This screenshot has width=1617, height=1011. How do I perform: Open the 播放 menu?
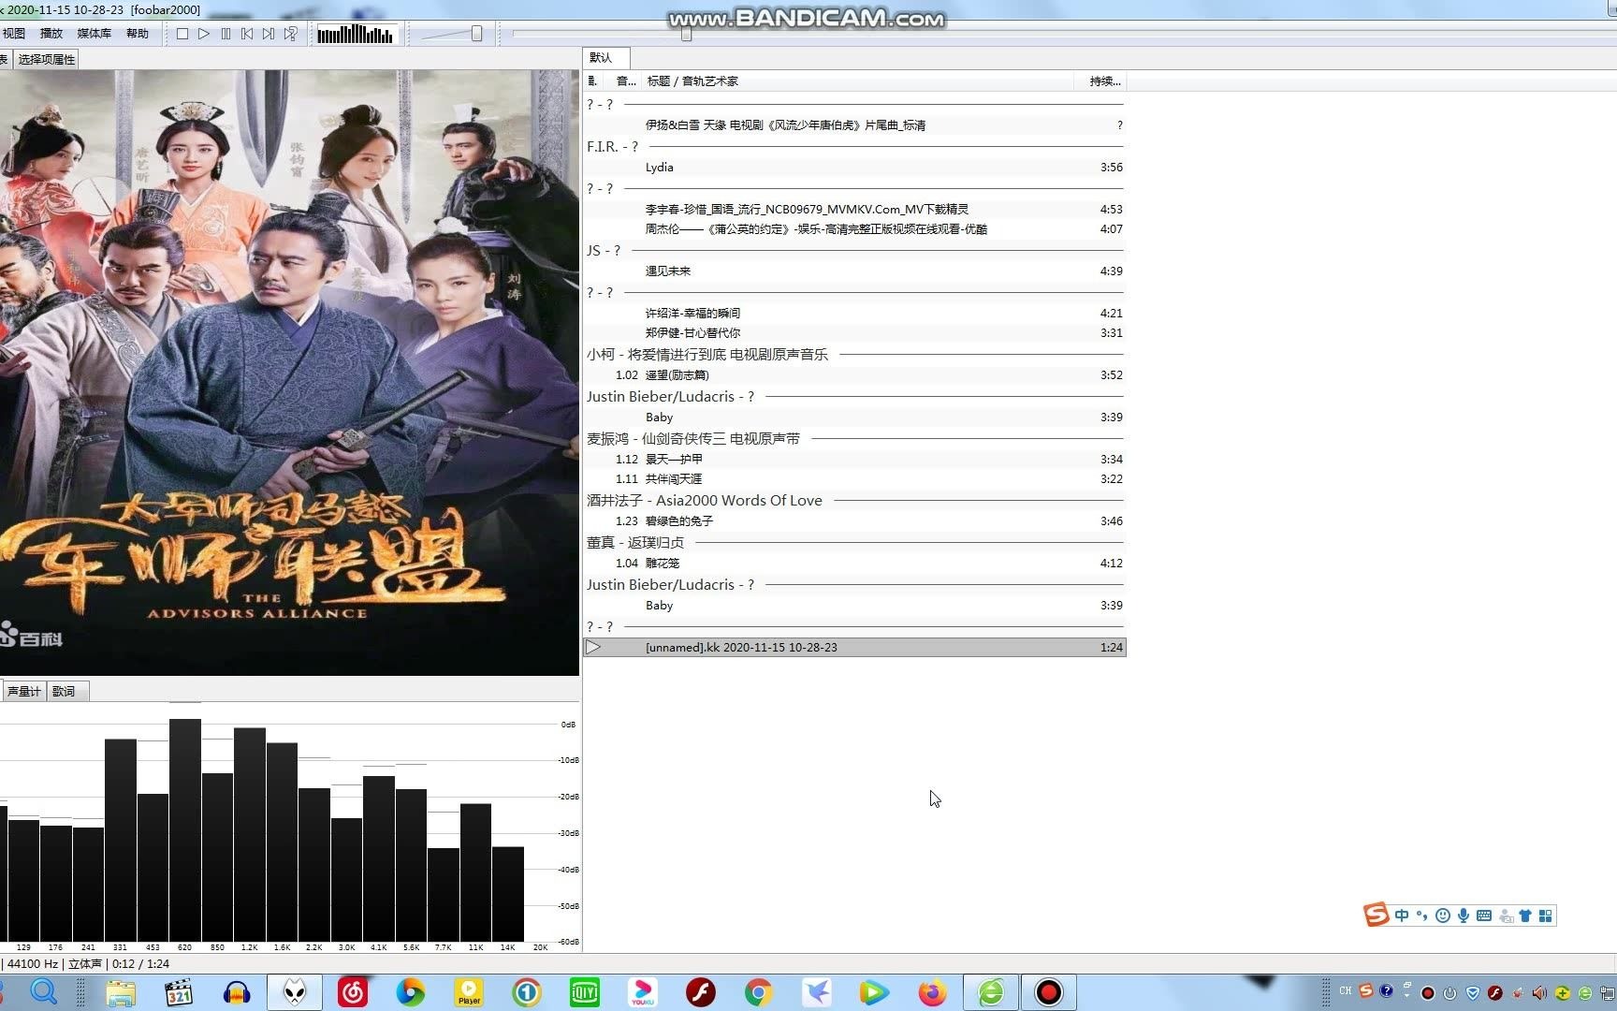pyautogui.click(x=51, y=34)
